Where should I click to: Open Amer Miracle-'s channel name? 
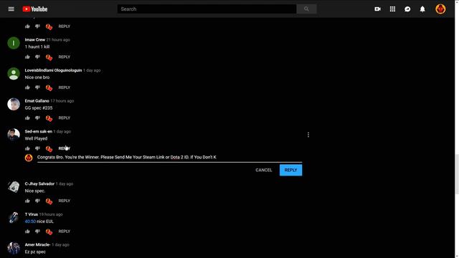[x=37, y=245]
